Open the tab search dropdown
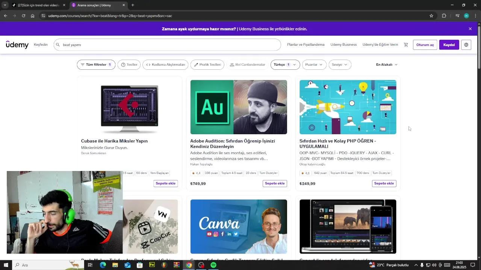The height and width of the screenshot is (270, 481). 5,5
